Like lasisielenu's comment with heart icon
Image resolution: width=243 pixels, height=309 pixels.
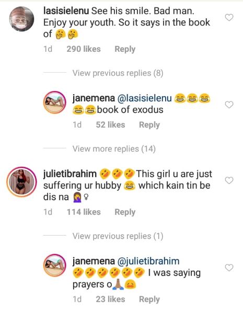point(229,18)
